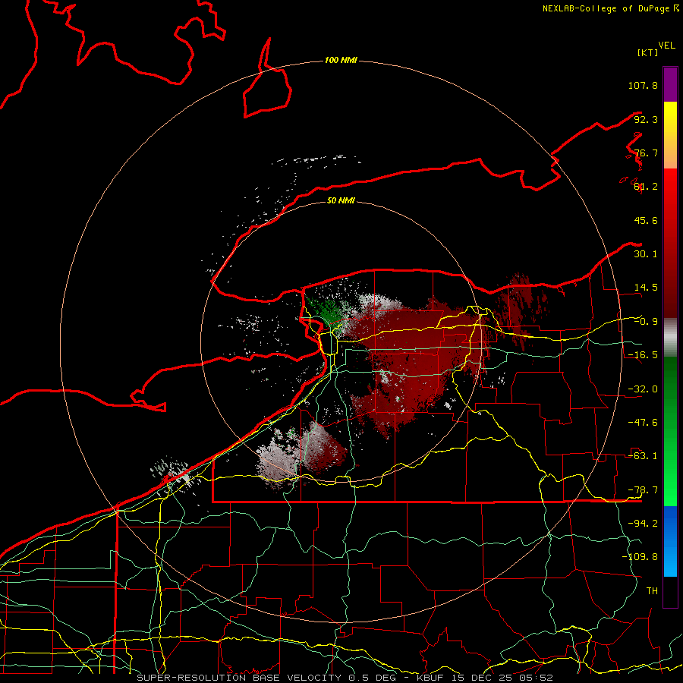
Task: Click the yellow segment of velocity color bar
Action: click(670, 124)
